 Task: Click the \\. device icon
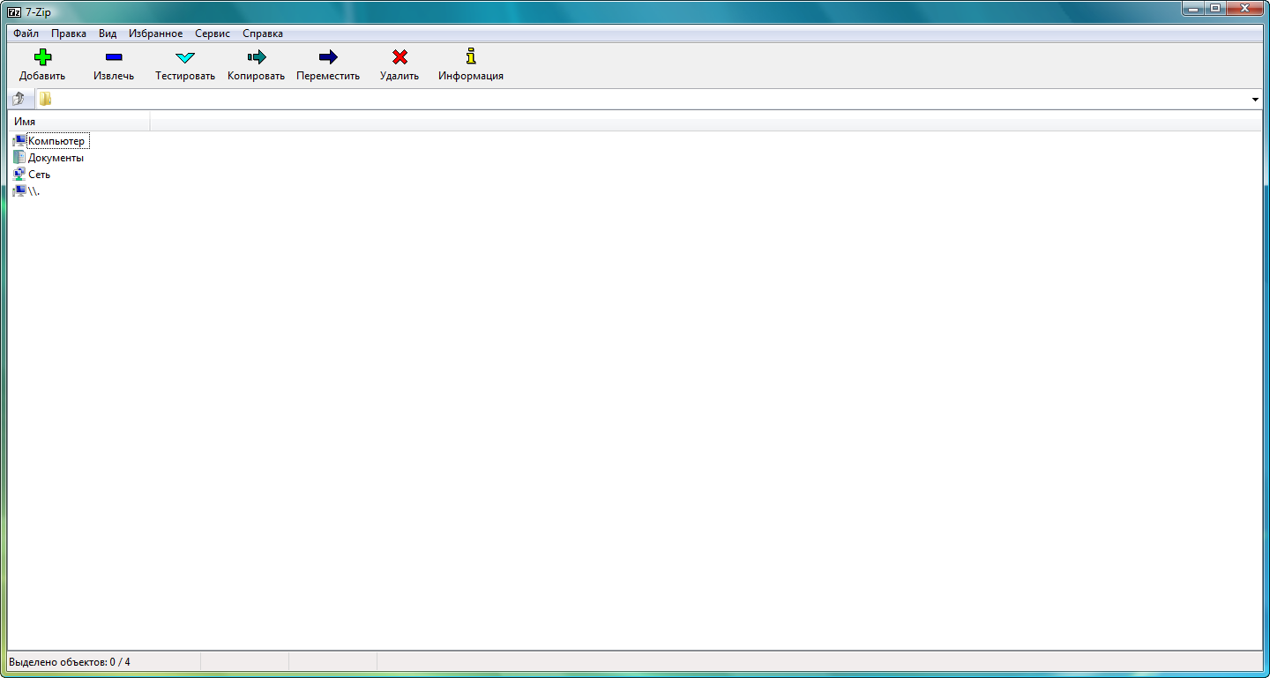19,191
